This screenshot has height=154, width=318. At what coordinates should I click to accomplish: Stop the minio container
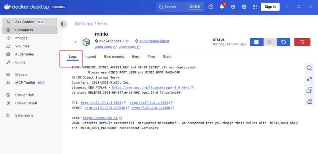[x=256, y=42]
